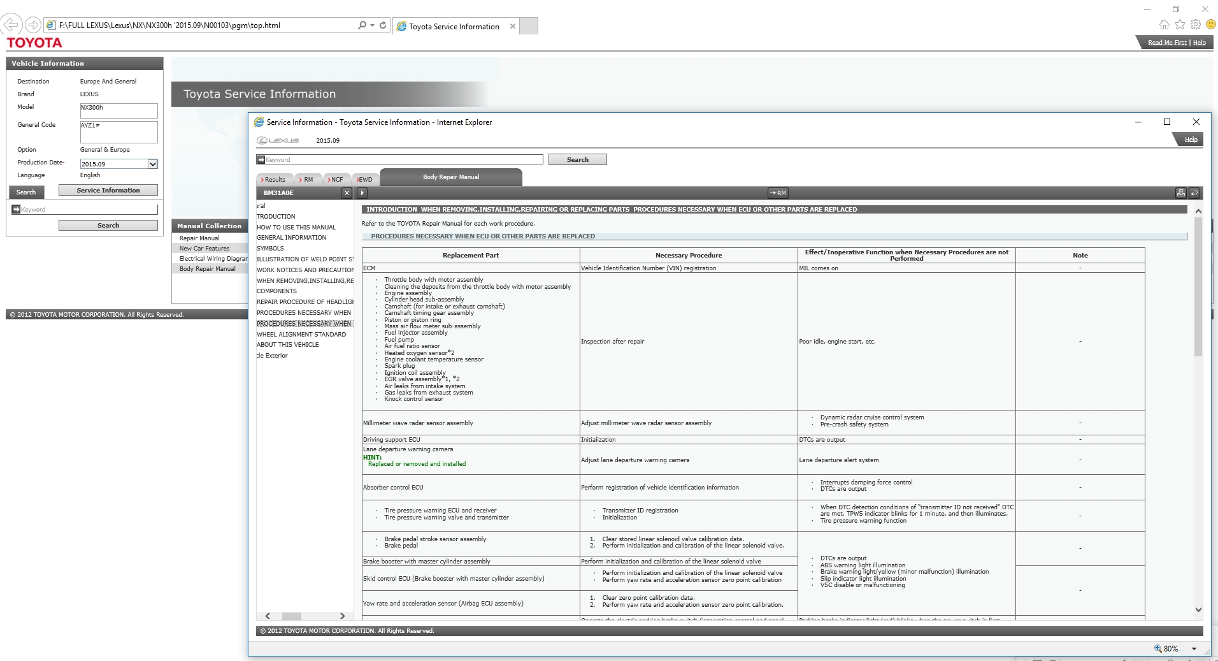Click the zoom magnifier 80% control

[x=1166, y=649]
